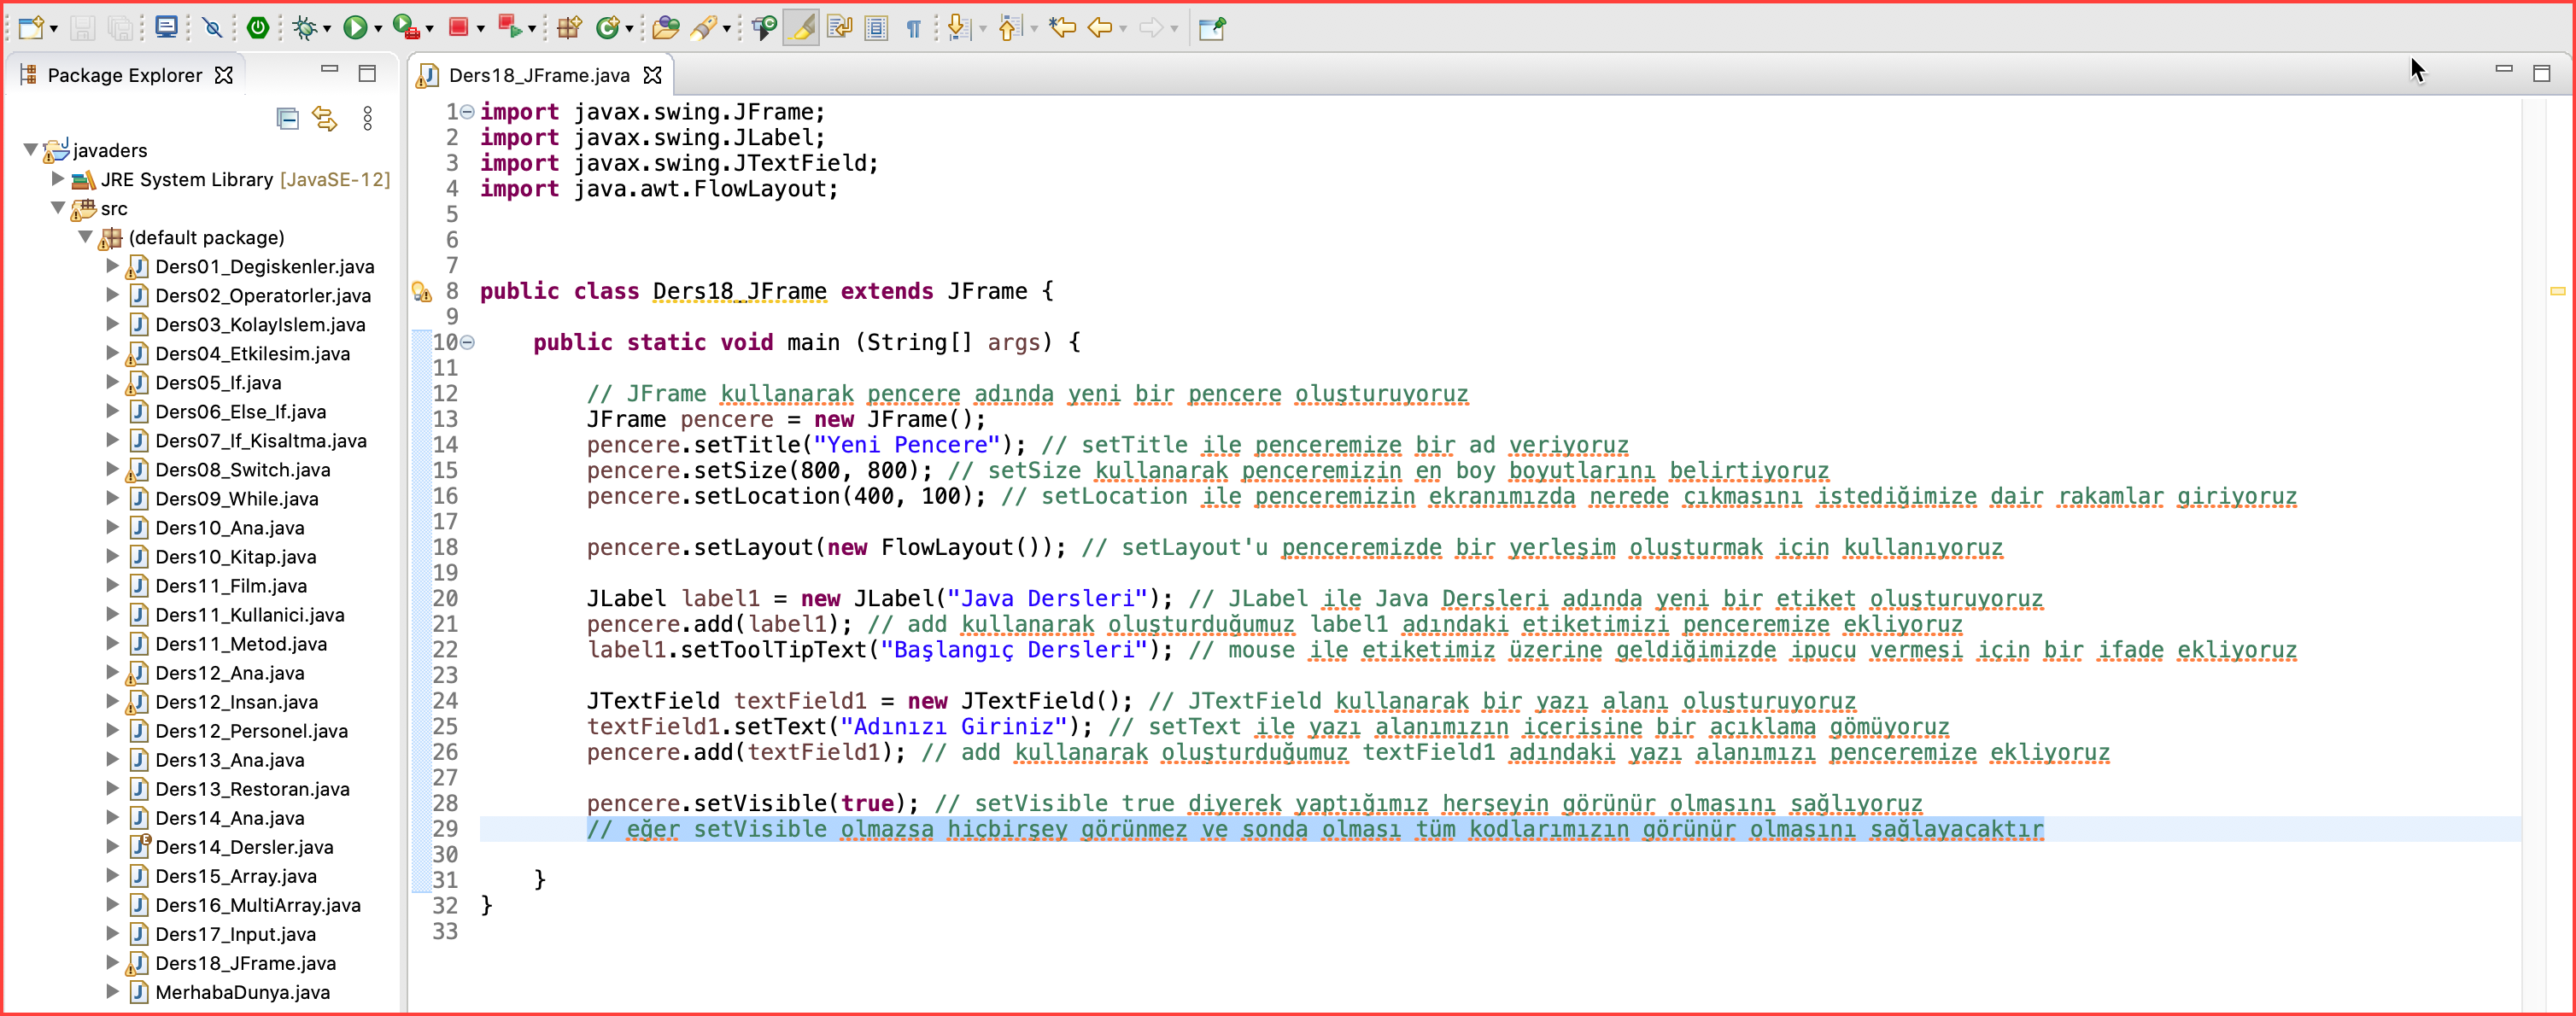
Task: Click class name Ders18_JFrame in code
Action: (x=739, y=291)
